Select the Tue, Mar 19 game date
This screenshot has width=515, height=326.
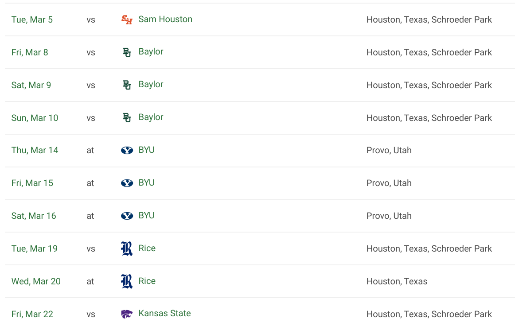(34, 248)
